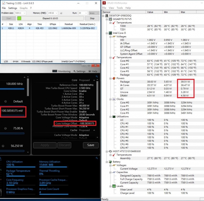Click the Discard button in XTU
204x201 pixels.
(x=64, y=145)
